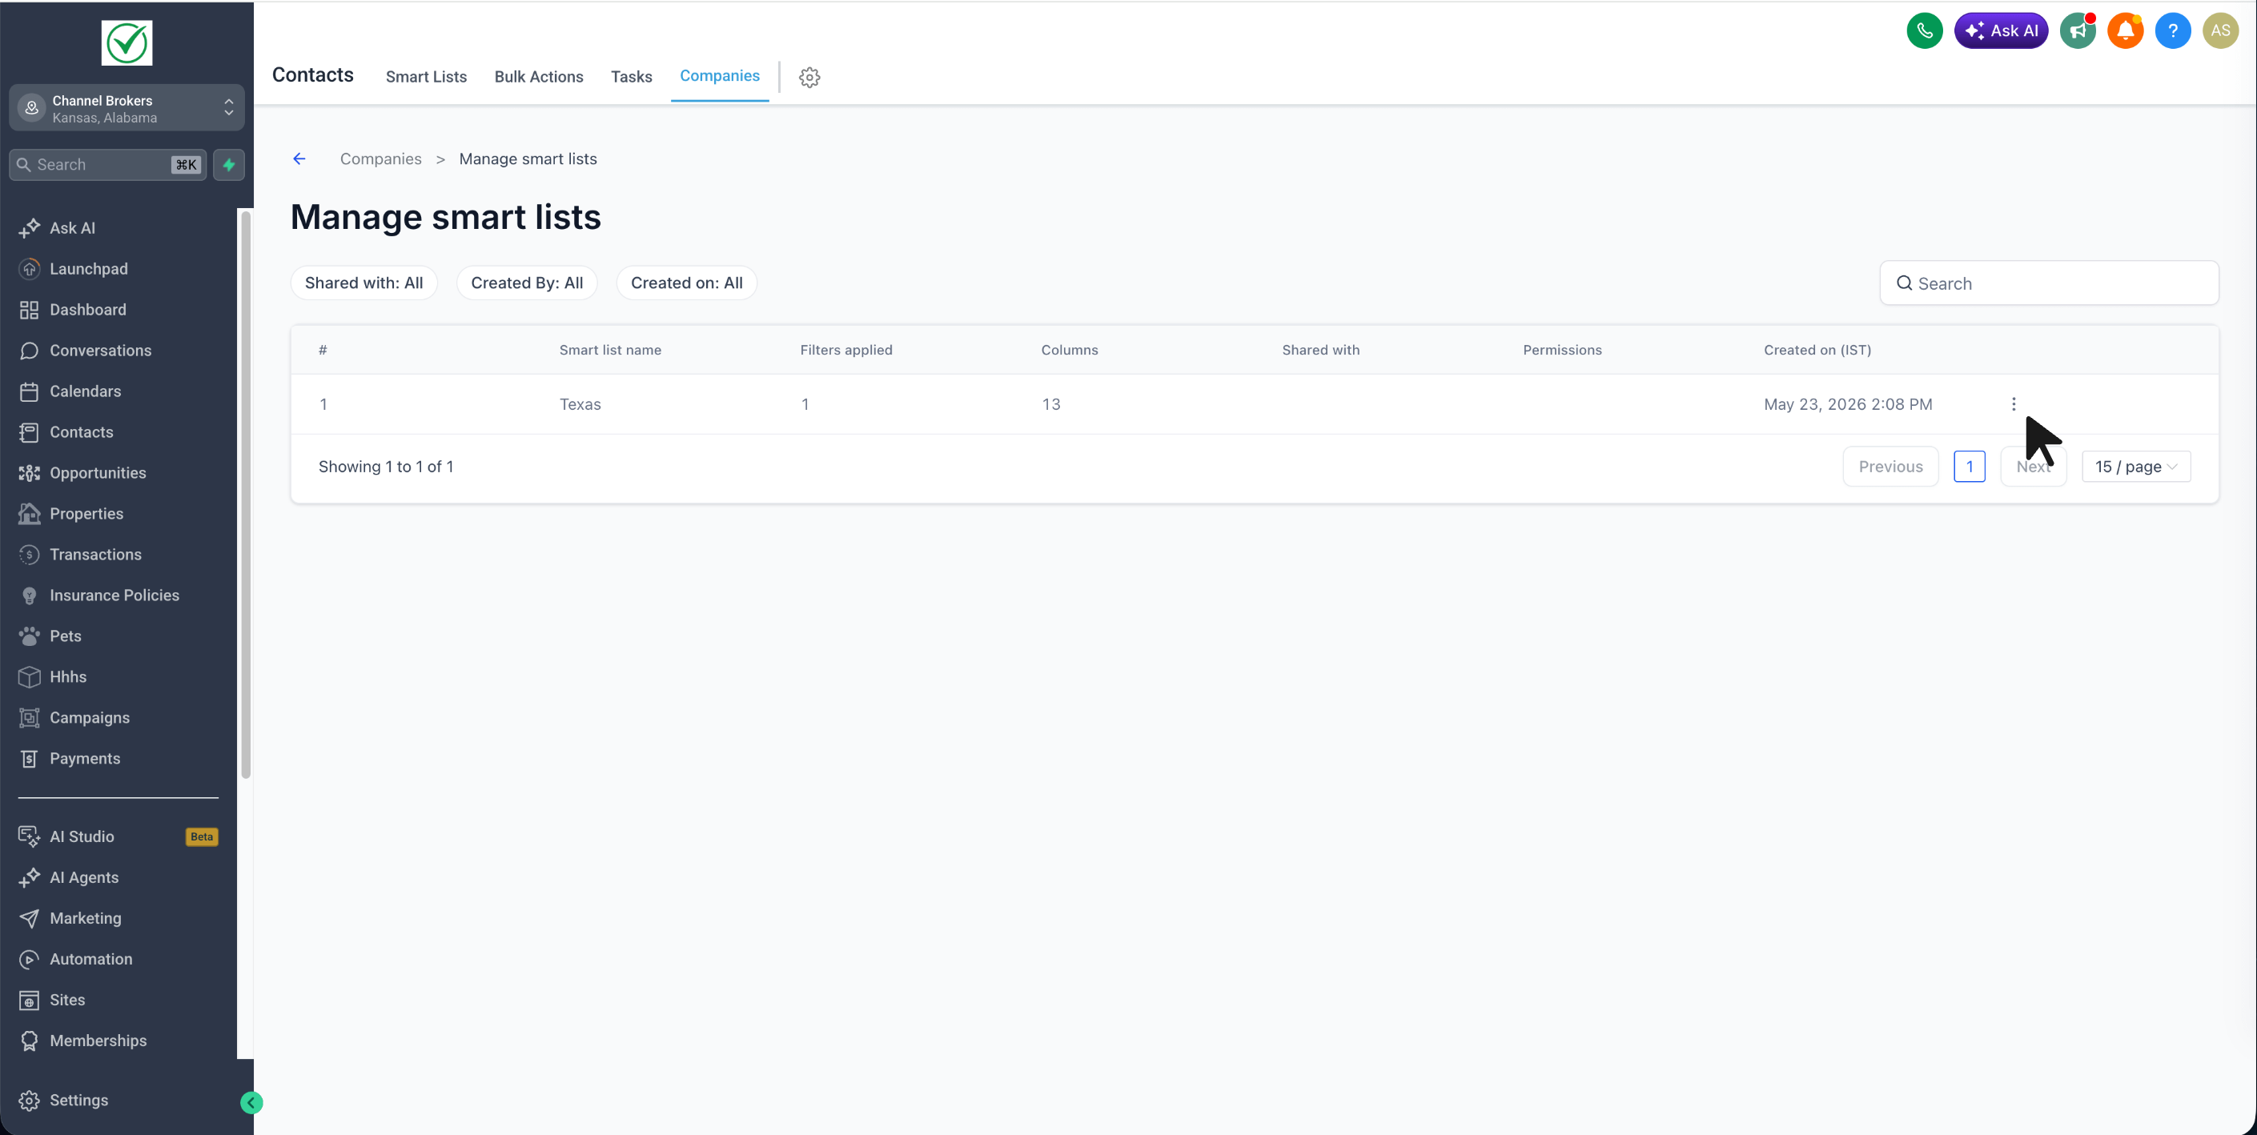The width and height of the screenshot is (2257, 1135).
Task: Open the three-dot menu for Texas row
Action: [2014, 403]
